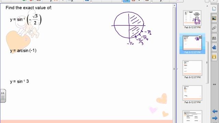Click the Page Sorter scroll up arrow
219x123 pixels.
pyautogui.click(x=207, y=6)
